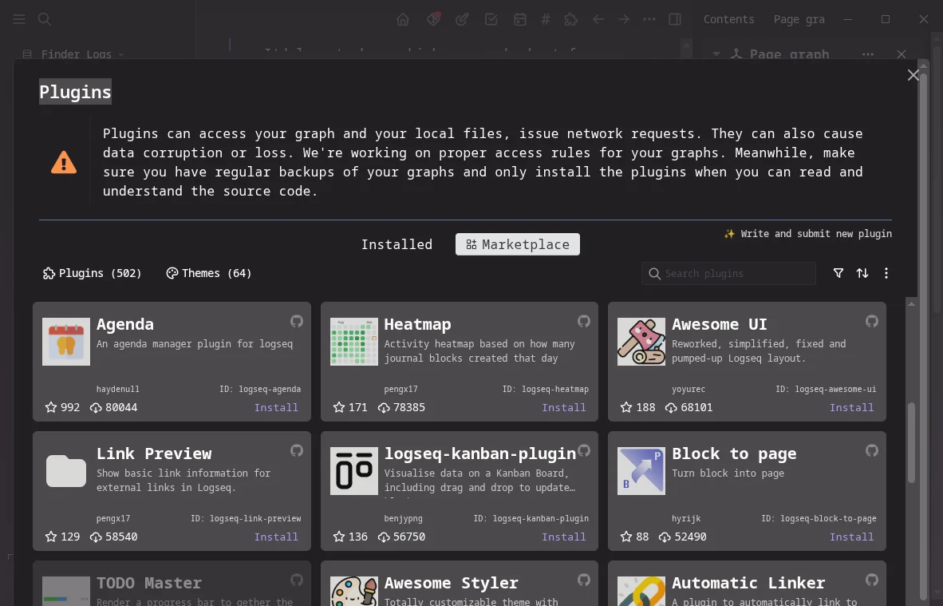Open logseq-kanban-plugin GitHub icon
943x606 pixels.
point(584,451)
